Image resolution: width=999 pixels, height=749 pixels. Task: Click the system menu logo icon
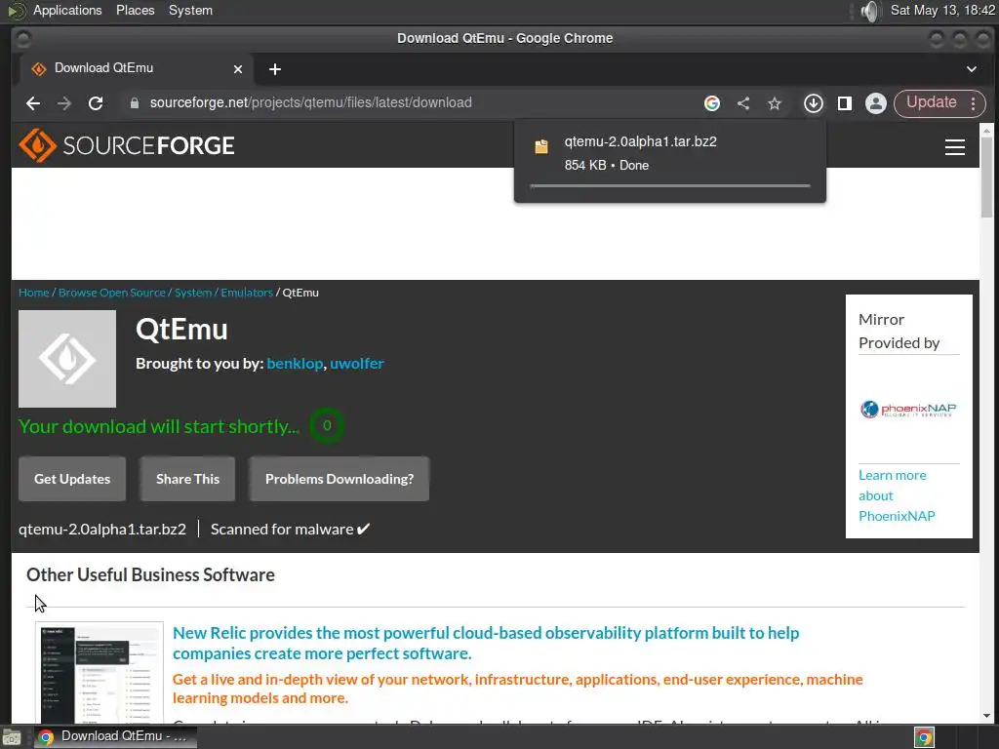17,10
